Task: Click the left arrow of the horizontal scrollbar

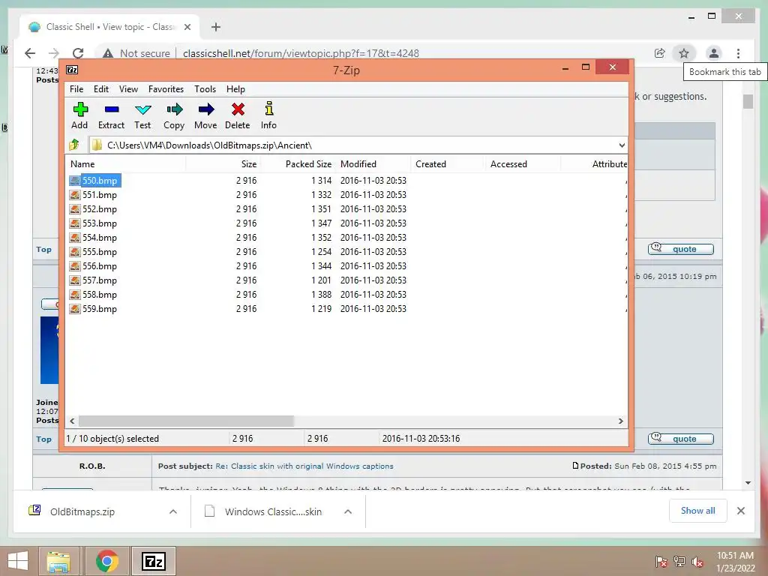Action: [73, 421]
